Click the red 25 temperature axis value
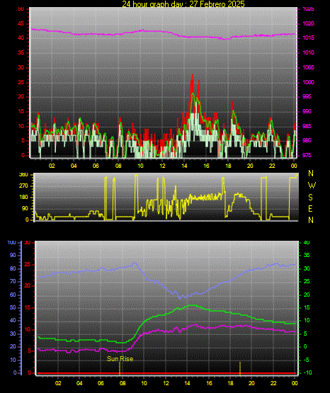This screenshot has width=330, height=393. point(28,264)
